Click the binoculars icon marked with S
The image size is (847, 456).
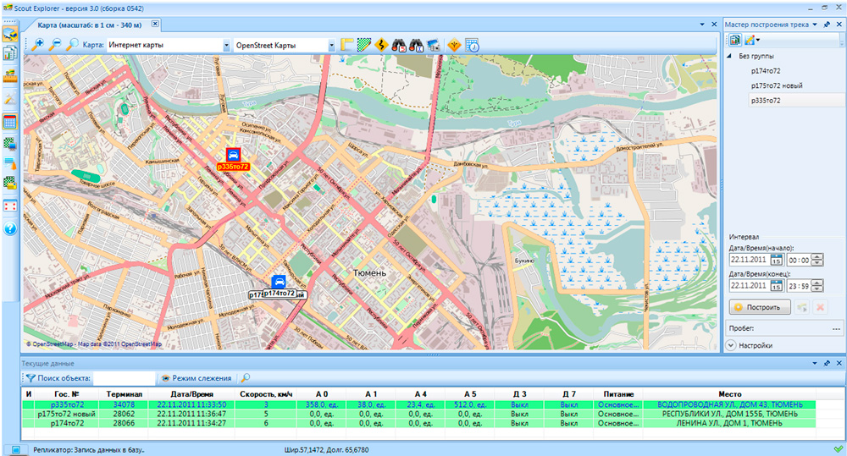tap(399, 46)
